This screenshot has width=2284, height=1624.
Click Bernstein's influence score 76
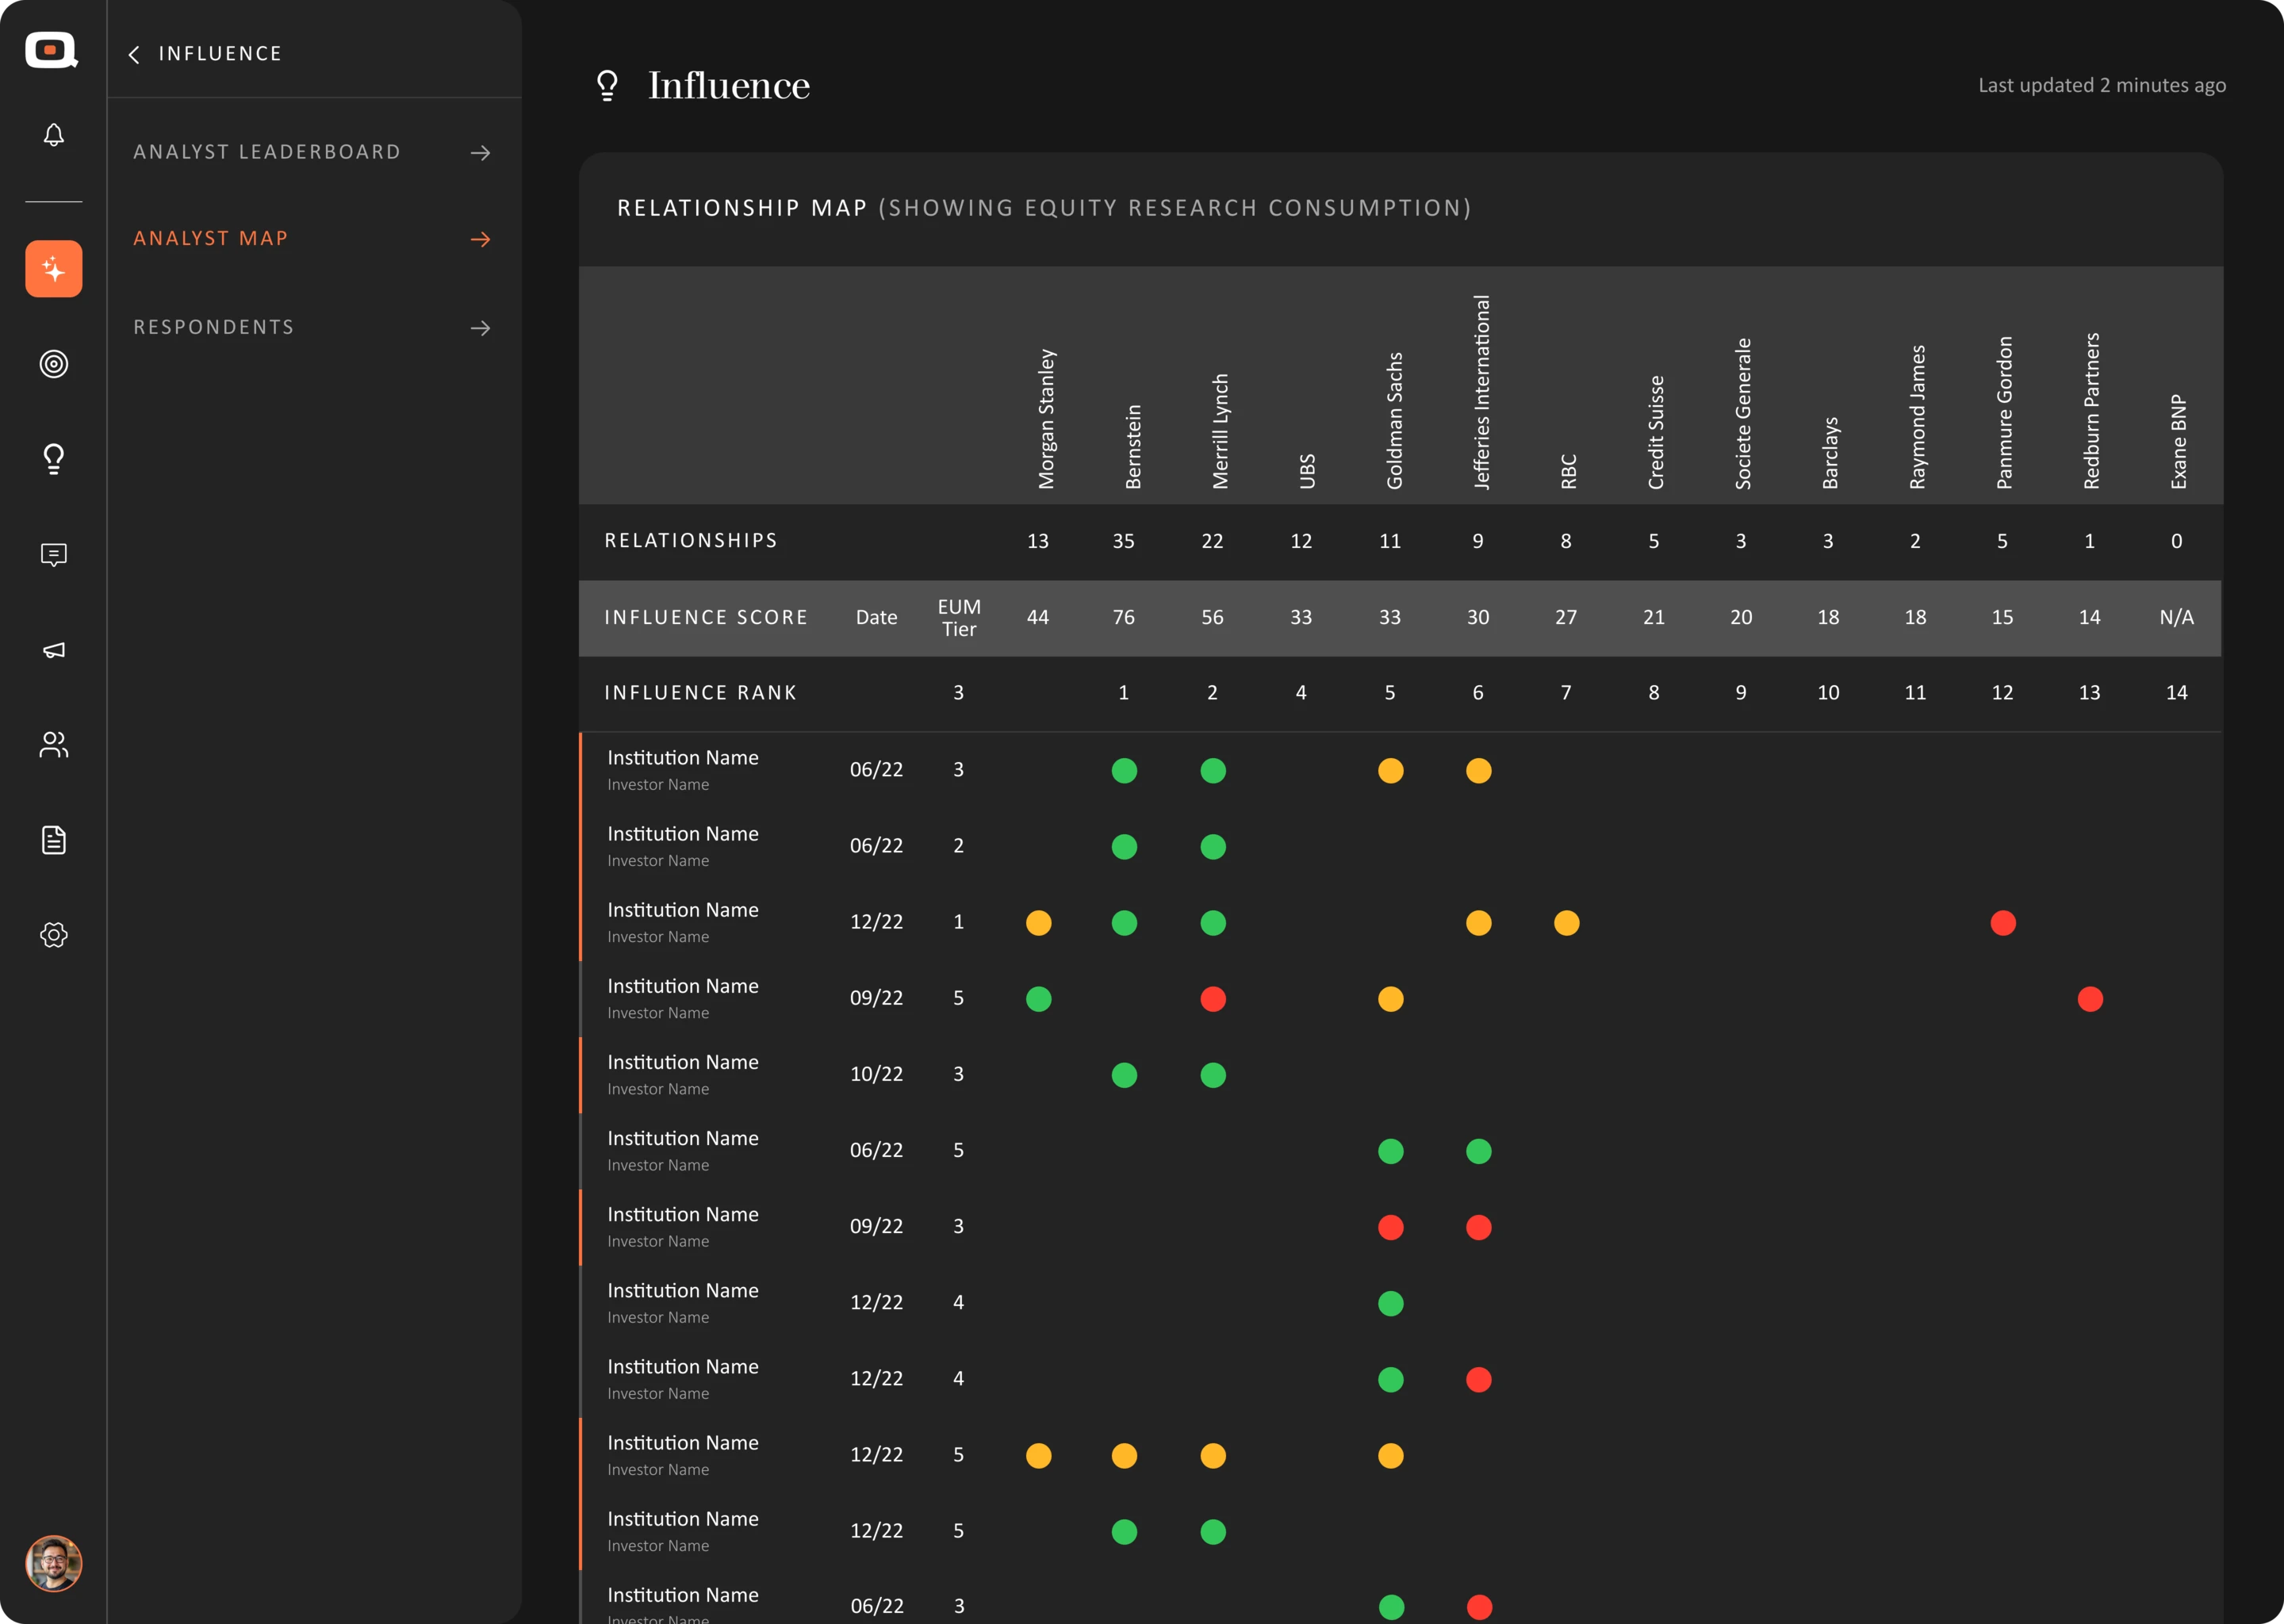(1124, 618)
